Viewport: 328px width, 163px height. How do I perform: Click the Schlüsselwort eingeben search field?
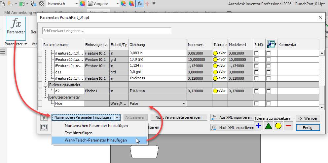(x=107, y=31)
